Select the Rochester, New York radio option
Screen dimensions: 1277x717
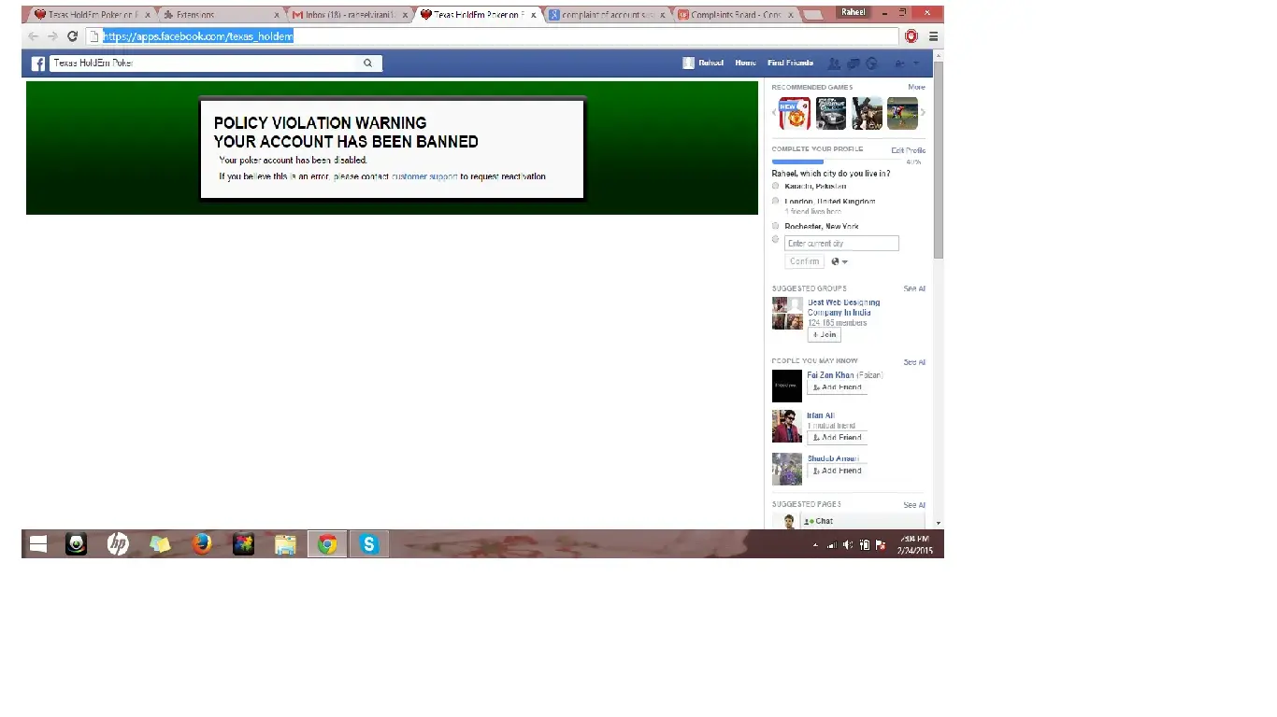(775, 226)
